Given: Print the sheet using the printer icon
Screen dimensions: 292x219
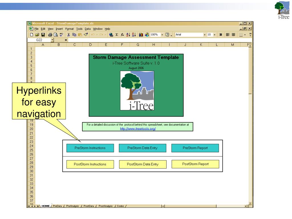Looking at the screenshot, I should coord(50,35).
